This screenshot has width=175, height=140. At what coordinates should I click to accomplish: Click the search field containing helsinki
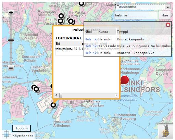(x=136, y=15)
